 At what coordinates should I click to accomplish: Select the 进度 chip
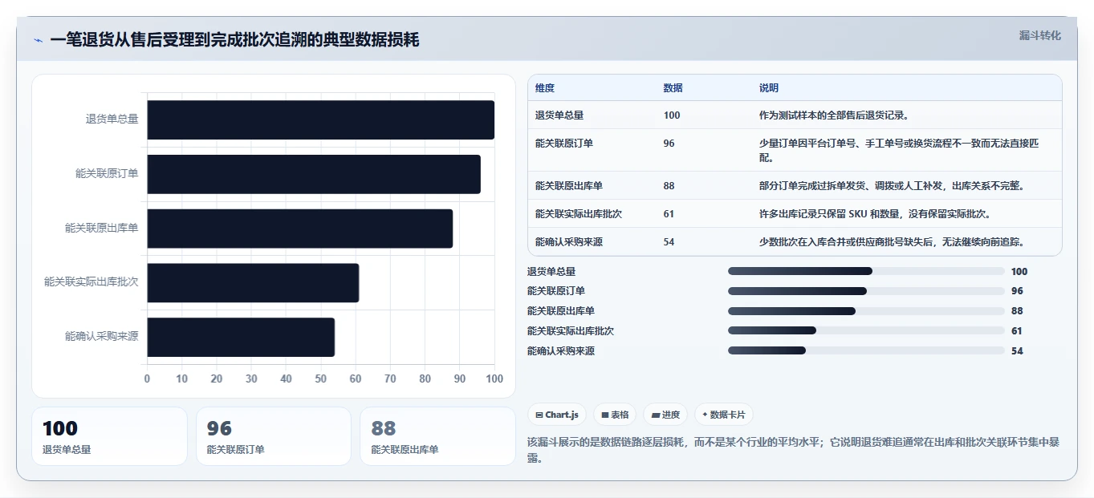[x=665, y=415]
